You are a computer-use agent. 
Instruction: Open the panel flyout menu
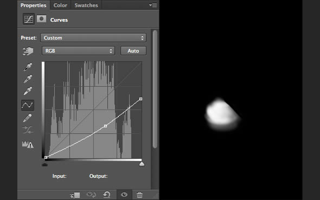pos(153,5)
